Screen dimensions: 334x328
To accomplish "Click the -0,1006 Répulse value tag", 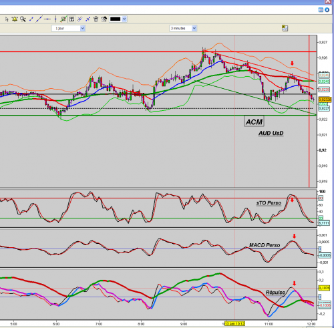I will coord(325,305).
